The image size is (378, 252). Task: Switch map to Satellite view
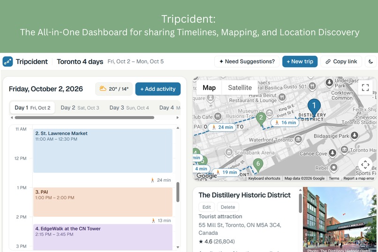(240, 88)
